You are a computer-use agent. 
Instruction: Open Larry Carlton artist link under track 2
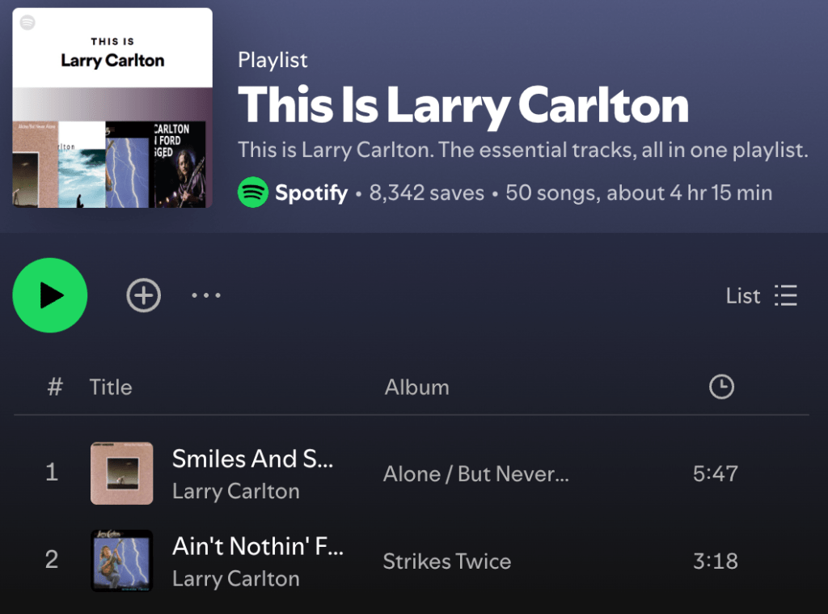(235, 579)
